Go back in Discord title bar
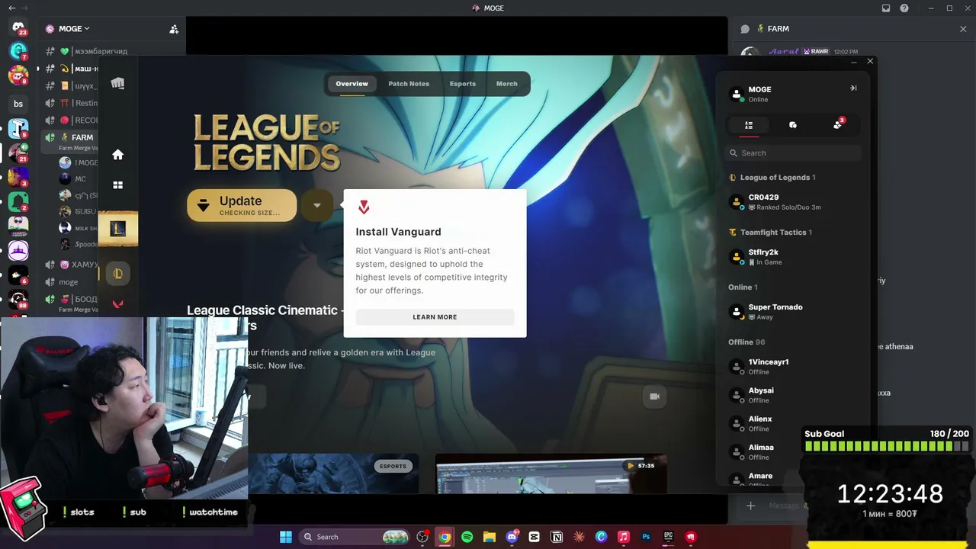Screen dimensions: 976x549 (x=11, y=8)
